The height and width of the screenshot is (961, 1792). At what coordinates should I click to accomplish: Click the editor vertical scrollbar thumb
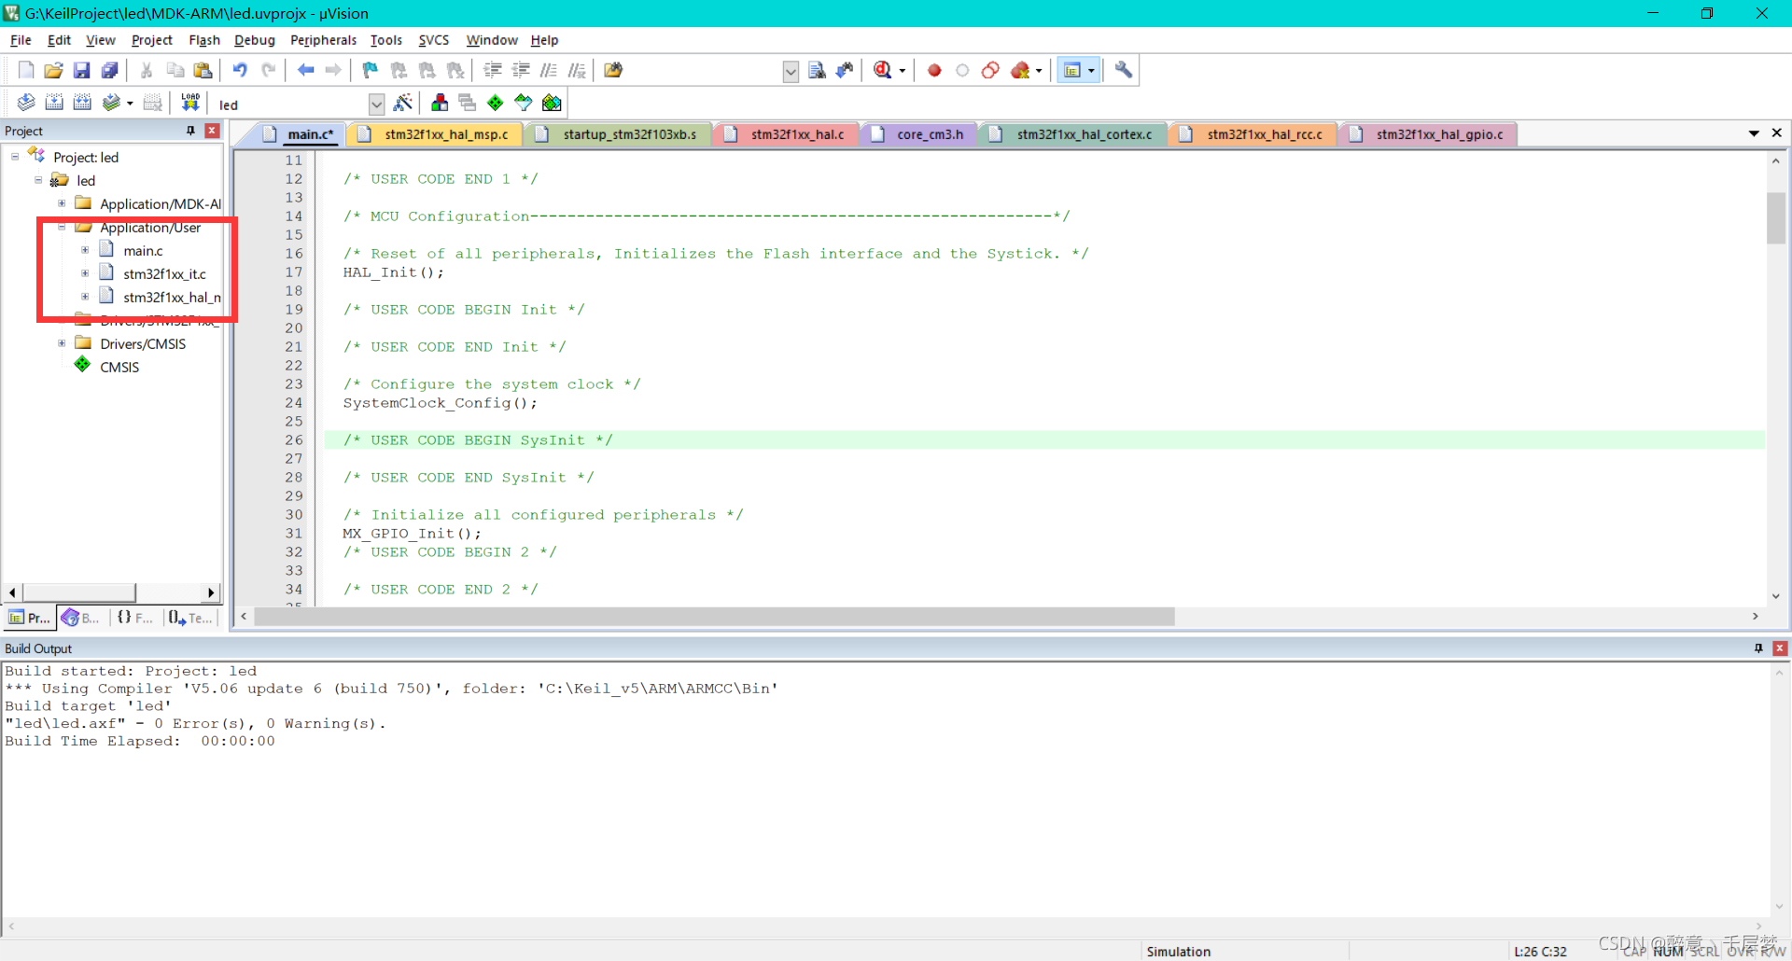[x=1775, y=217]
